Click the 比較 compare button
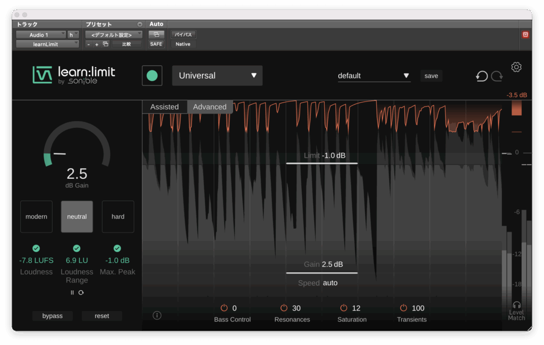This screenshot has height=345, width=544. (x=126, y=44)
